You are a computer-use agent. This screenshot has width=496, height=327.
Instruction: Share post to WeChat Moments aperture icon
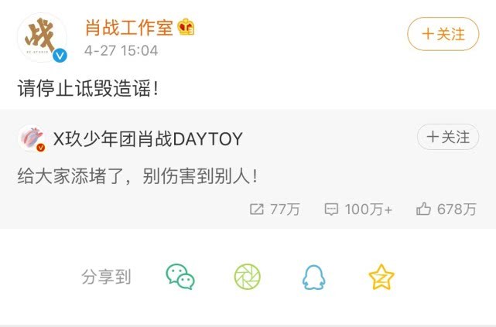[248, 277]
